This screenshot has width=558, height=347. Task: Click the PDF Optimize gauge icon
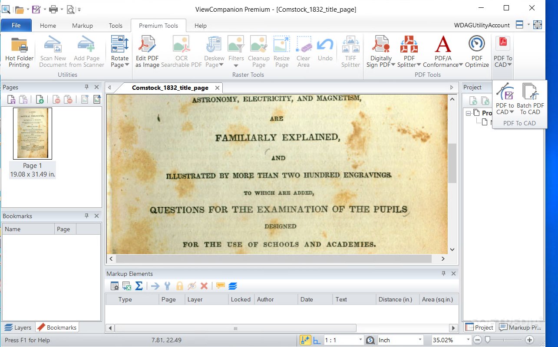tap(477, 44)
